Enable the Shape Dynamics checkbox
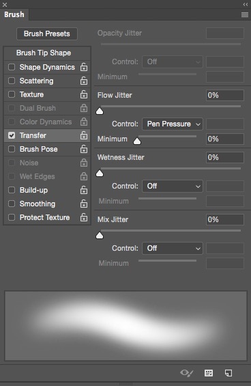 12,67
